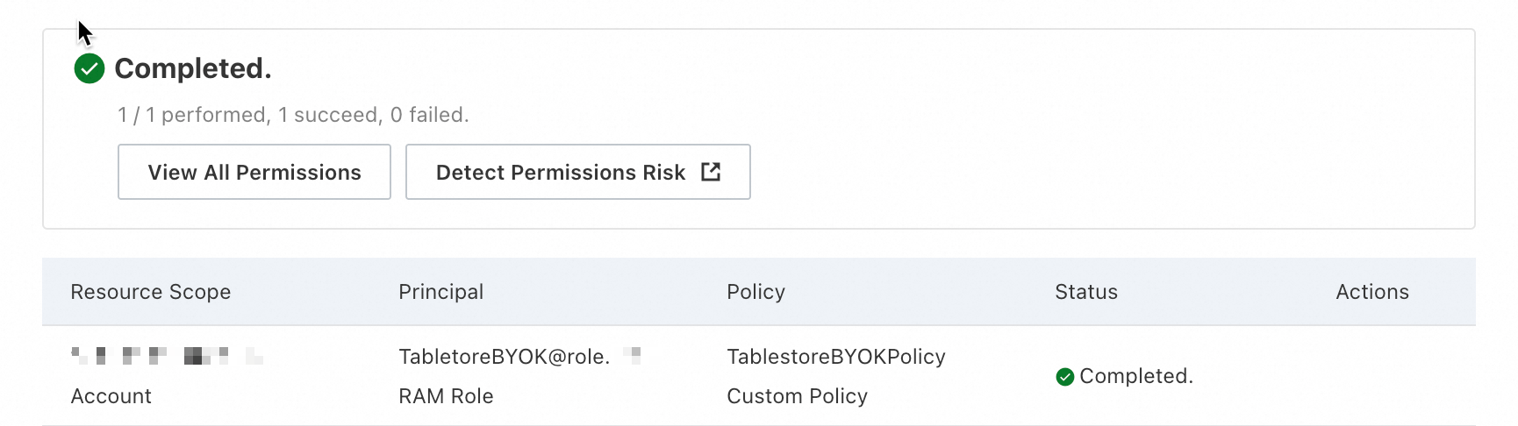
Task: Click the green check icon in the Status column
Action: click(x=1065, y=377)
